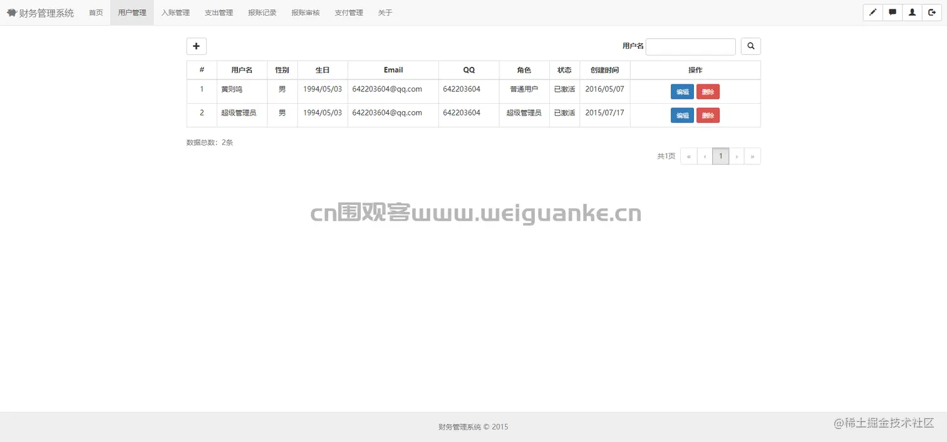
Task: Open the 支出管理 menu item
Action: (219, 13)
